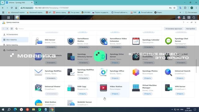Open the Universal Viewer package icon
199x112 pixels.
coord(39,88)
